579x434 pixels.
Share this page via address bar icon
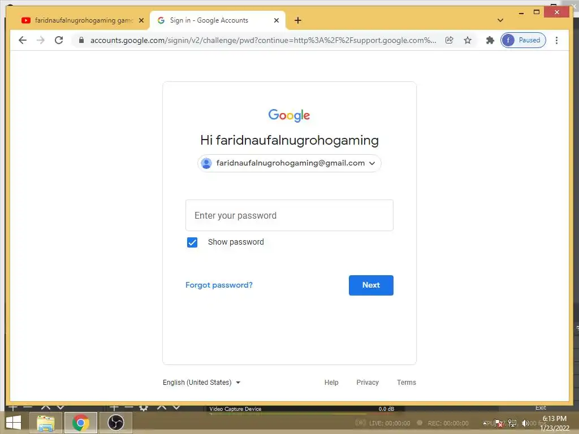tap(449, 40)
